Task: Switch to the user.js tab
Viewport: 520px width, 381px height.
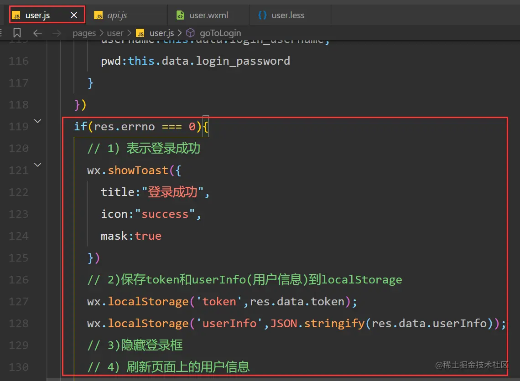Action: coord(47,15)
